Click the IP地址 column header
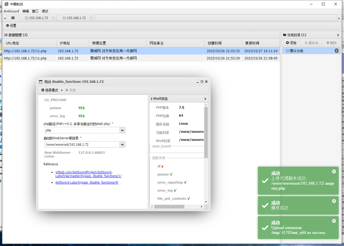Screen dimensions: 344x246 (x=73, y=43)
